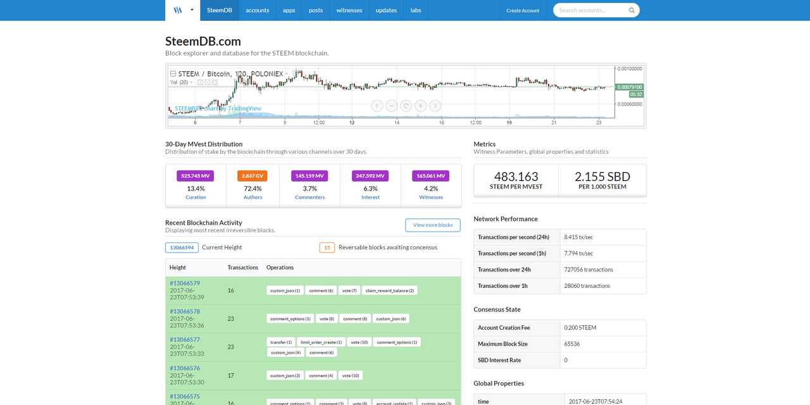Remove Vol indicator with the X icon
810x405 pixels.
(215, 82)
